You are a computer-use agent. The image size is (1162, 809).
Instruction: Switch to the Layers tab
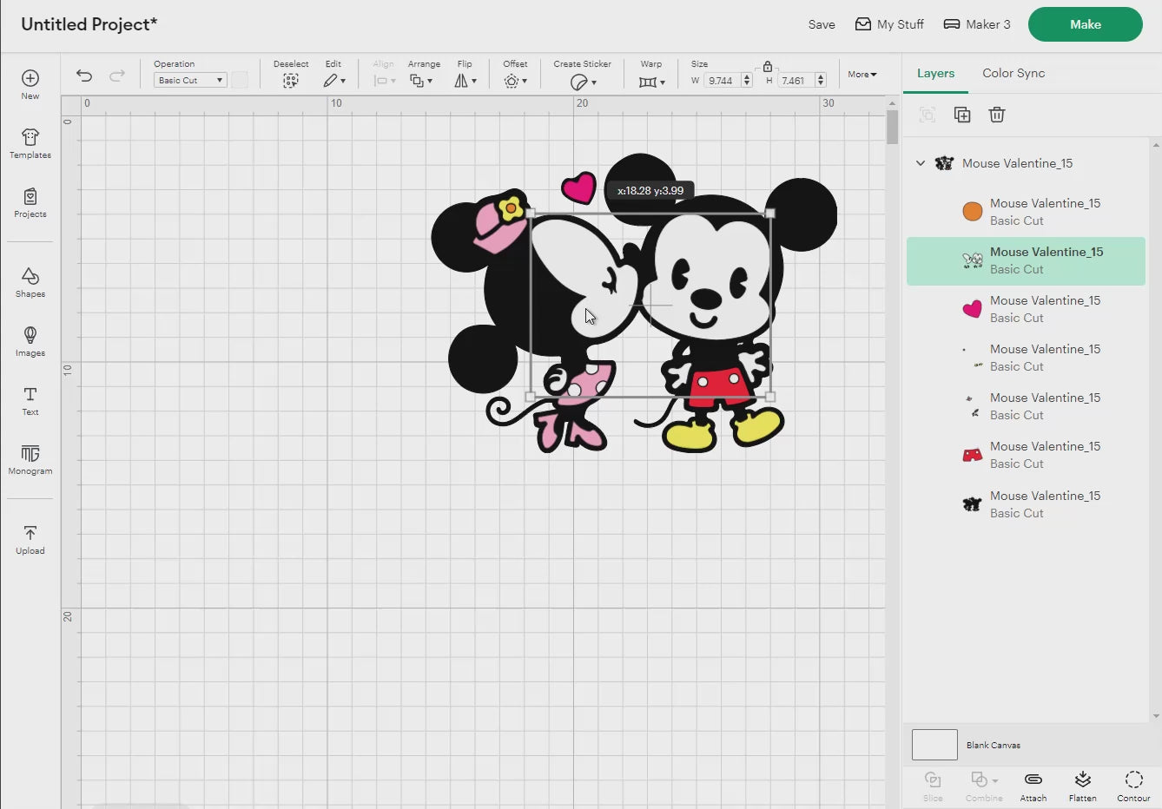click(935, 73)
